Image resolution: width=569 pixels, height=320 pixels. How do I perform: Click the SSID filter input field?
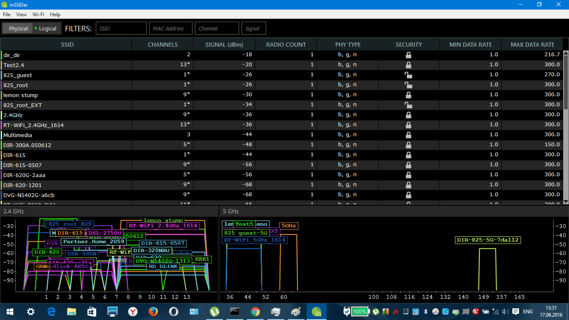tap(121, 29)
